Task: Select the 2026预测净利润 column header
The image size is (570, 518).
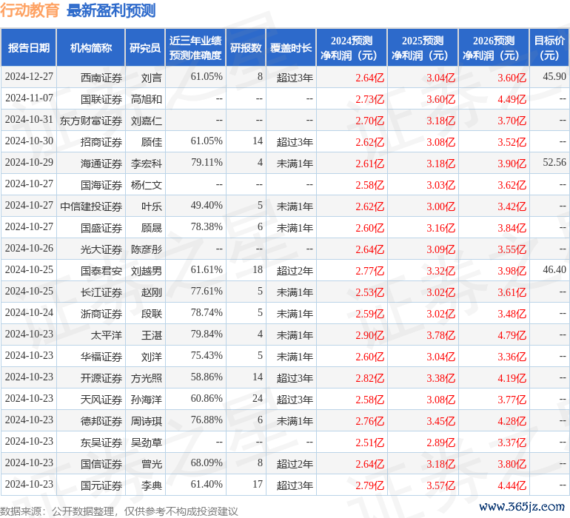Action: 494,47
